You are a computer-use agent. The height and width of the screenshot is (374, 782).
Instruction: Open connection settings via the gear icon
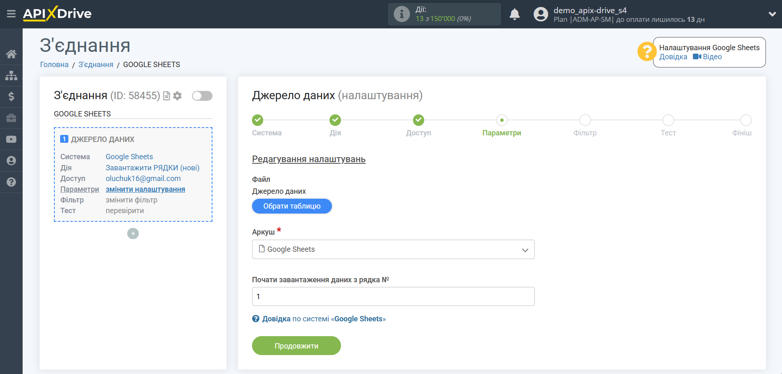click(x=177, y=95)
